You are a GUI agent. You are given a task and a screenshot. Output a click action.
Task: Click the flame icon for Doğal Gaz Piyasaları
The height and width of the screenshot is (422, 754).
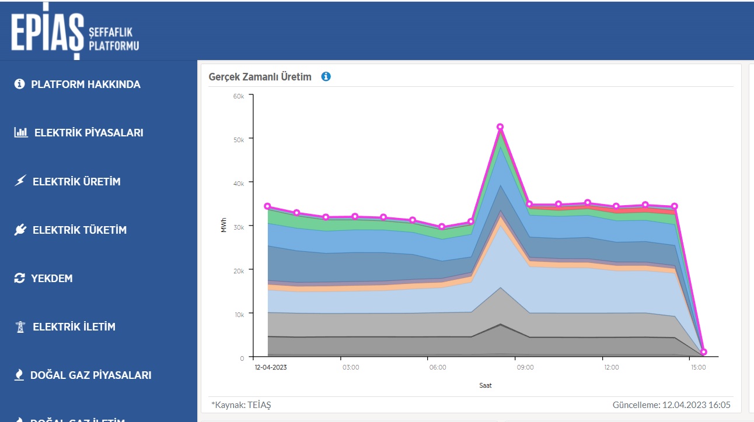click(x=19, y=375)
